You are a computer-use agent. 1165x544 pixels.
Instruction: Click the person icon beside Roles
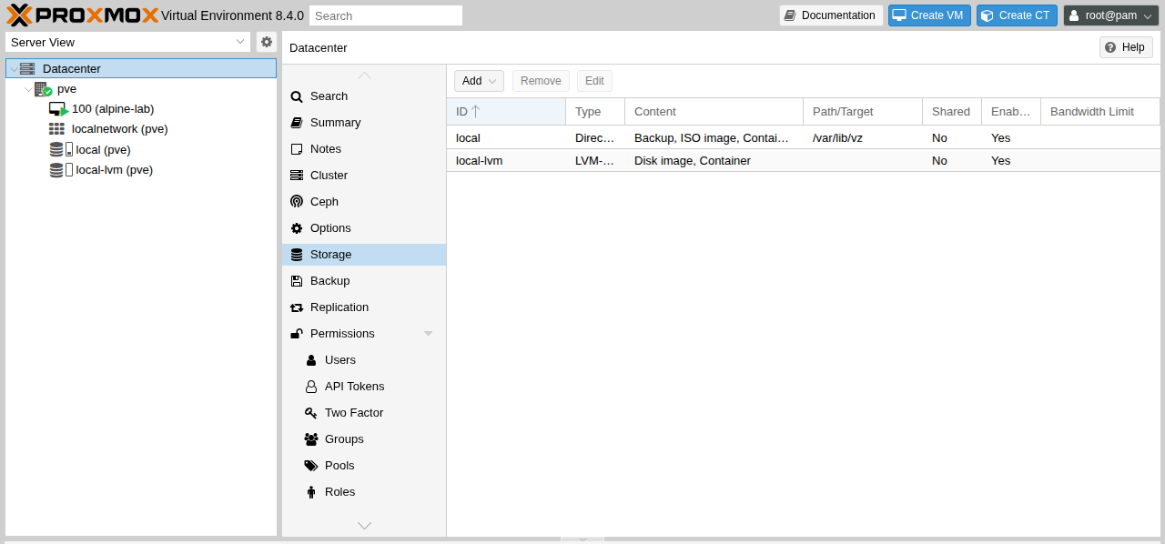tap(311, 492)
